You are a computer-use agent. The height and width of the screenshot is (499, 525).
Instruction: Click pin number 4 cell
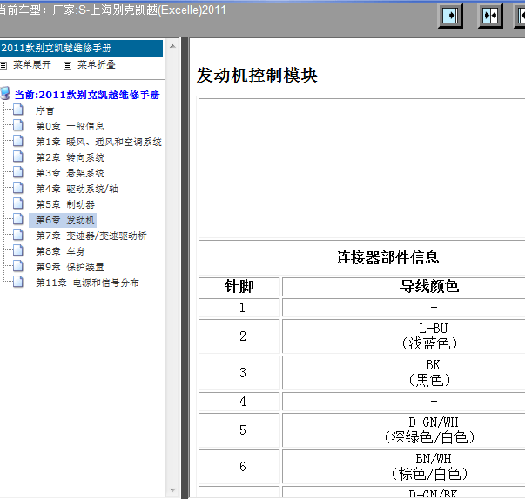tap(239, 402)
